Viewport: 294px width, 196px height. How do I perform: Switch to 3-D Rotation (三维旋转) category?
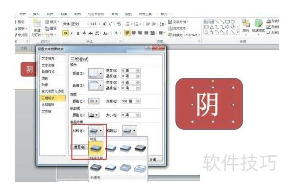pyautogui.click(x=48, y=104)
